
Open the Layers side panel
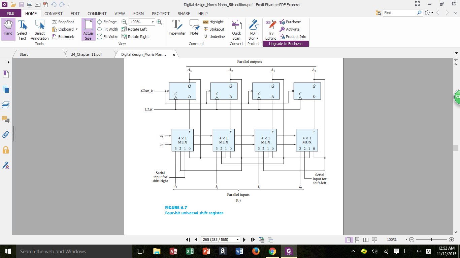pos(6,104)
